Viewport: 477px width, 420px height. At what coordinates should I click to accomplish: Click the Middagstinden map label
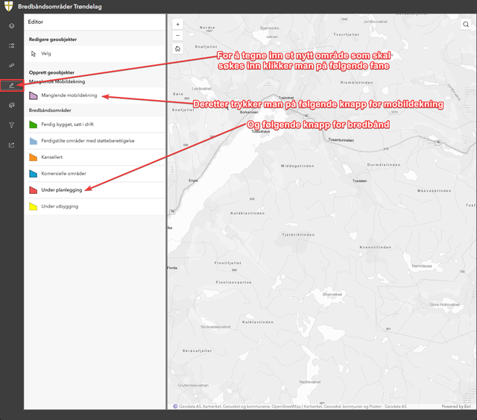pyautogui.click(x=297, y=166)
